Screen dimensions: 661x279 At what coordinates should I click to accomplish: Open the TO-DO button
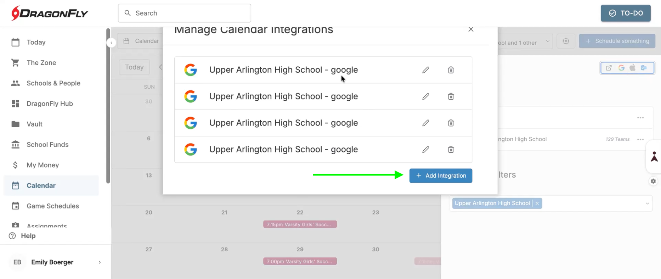click(x=625, y=13)
